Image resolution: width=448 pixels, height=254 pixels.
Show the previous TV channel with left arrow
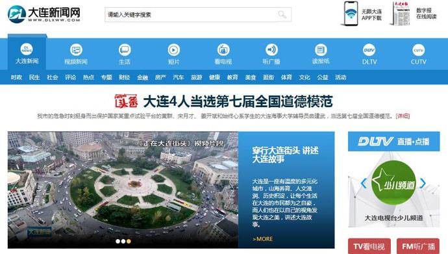point(364,183)
